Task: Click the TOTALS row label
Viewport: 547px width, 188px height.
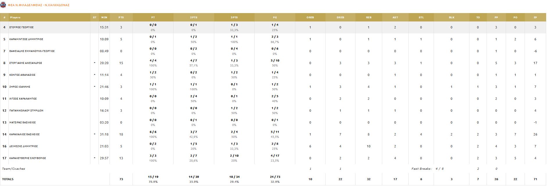Action: (8, 179)
